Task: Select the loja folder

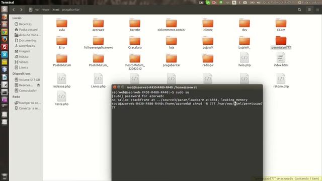Action: click(171, 42)
